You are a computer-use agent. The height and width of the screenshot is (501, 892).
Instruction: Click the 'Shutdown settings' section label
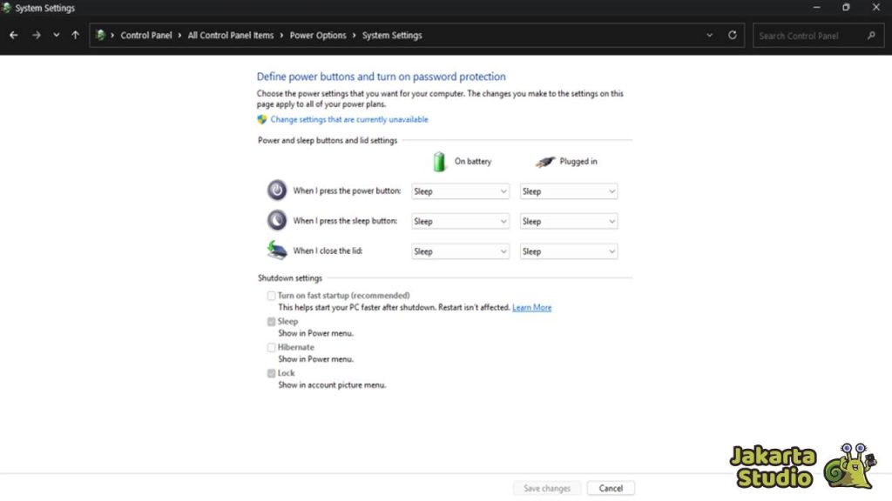[289, 277]
